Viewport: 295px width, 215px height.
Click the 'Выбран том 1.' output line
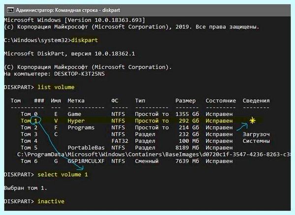[26, 188]
